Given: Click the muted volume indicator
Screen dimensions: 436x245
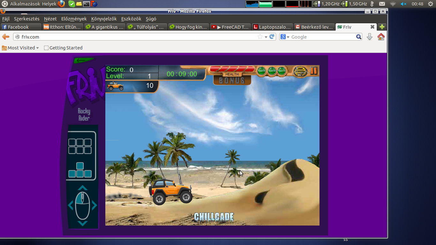Looking at the screenshot, I should (x=403, y=4).
